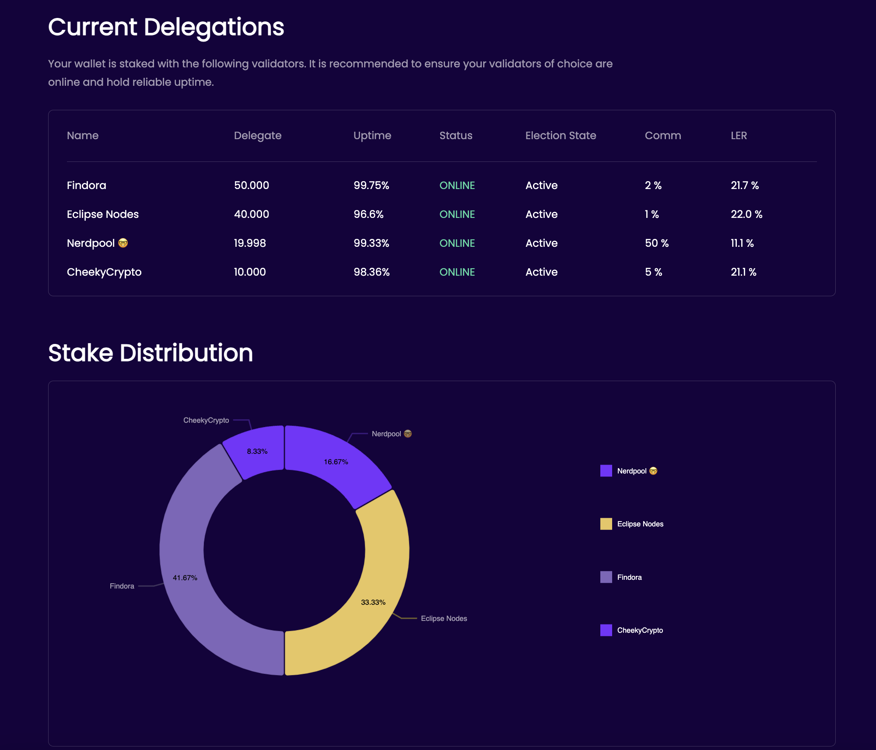Click the 8.33% CheekyCrypto donut slice
The image size is (876, 750).
(258, 451)
